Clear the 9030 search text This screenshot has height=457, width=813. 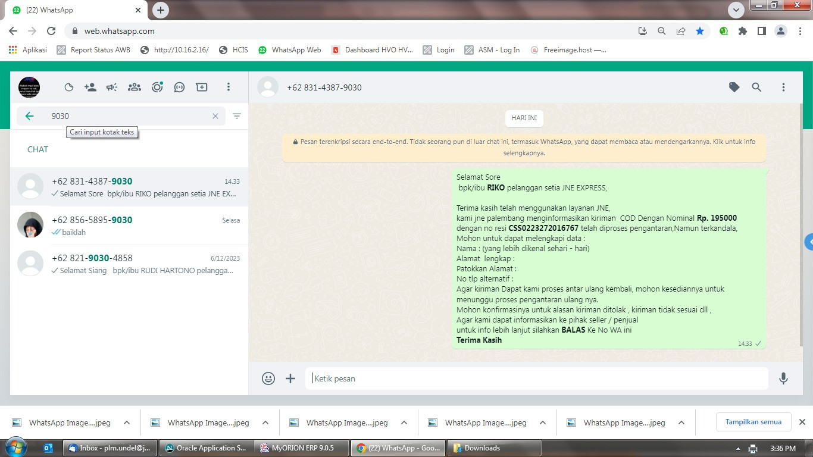click(x=215, y=116)
